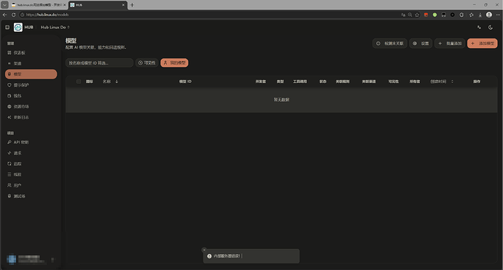Screen dimensions: 503x270
Task: Close the active HUB browser tab
Action: [123, 5]
